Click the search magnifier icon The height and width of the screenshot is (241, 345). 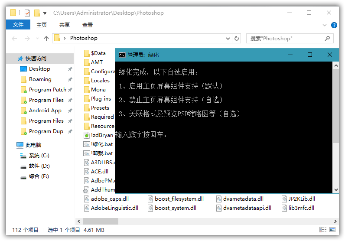[x=327, y=39]
